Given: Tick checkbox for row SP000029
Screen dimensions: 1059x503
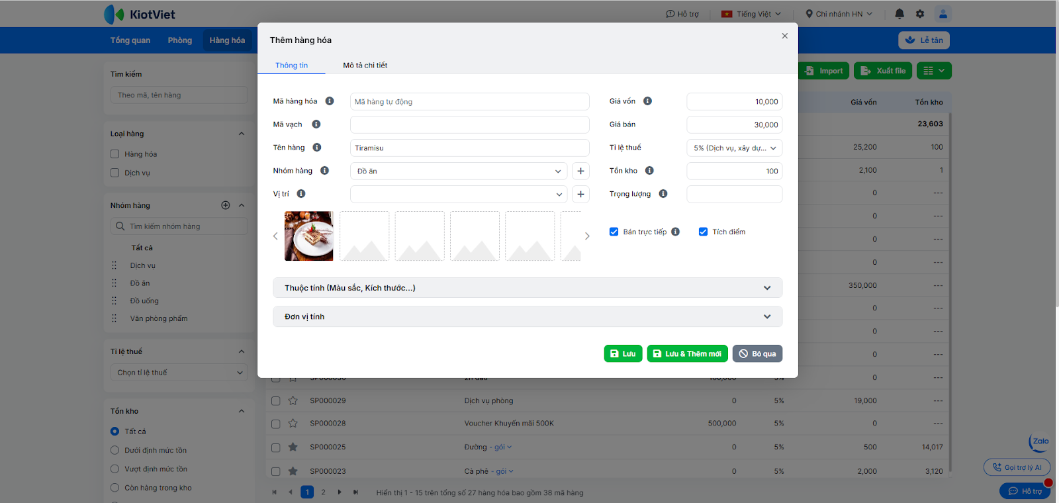Looking at the screenshot, I should (276, 401).
